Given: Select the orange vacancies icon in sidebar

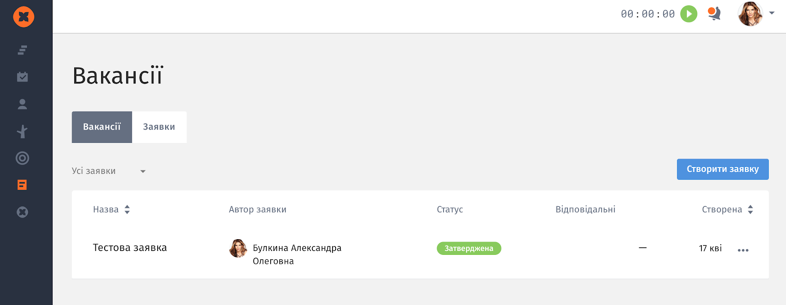Looking at the screenshot, I should (22, 185).
